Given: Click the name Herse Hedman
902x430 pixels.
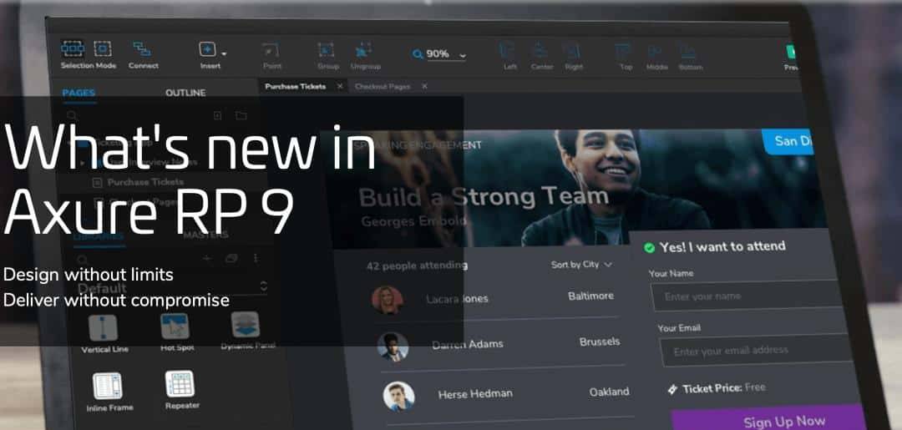Looking at the screenshot, I should tap(475, 394).
